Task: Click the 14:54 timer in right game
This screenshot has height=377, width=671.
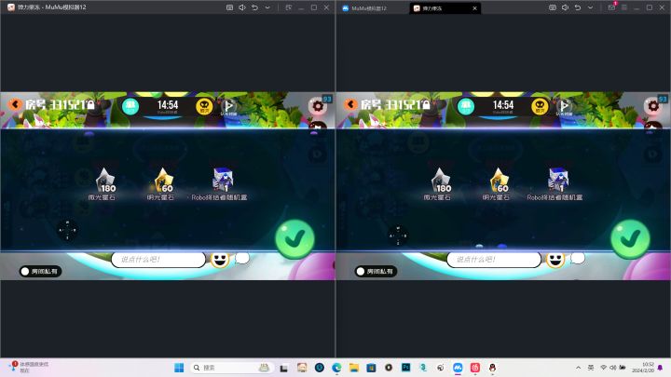Action: click(503, 105)
